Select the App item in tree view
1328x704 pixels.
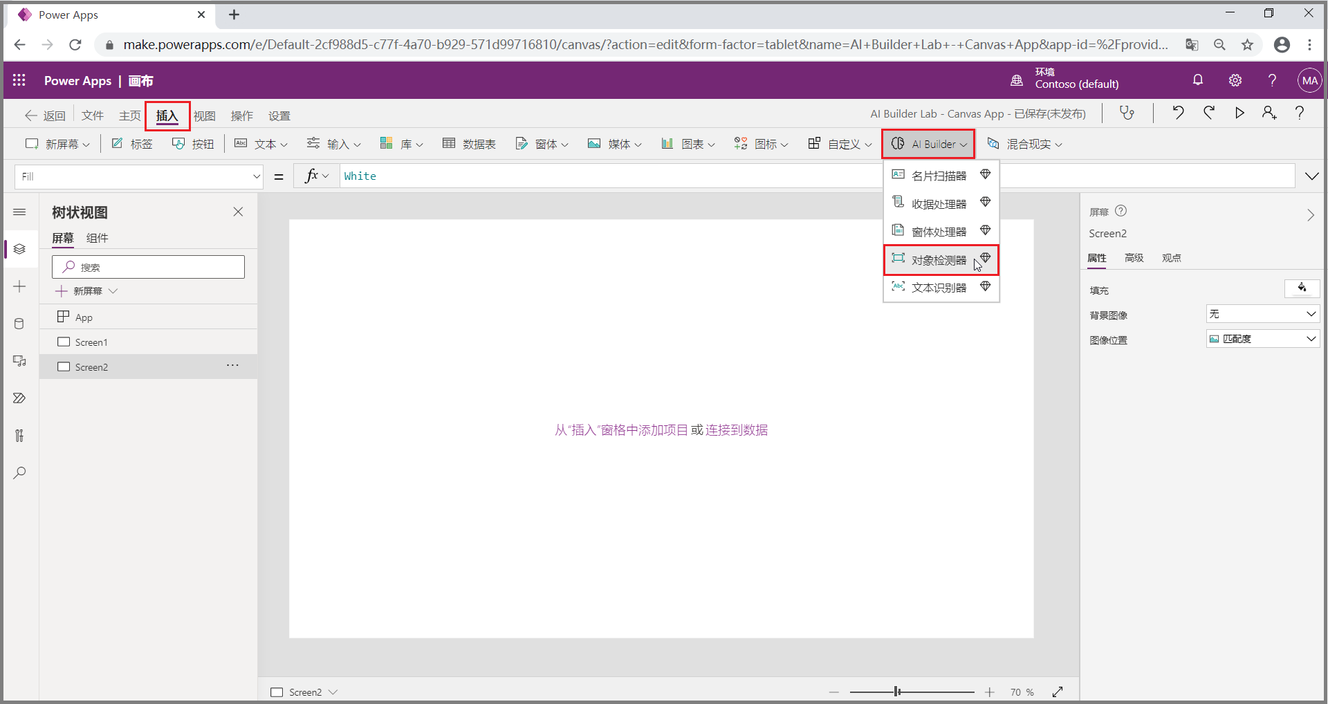[148, 317]
